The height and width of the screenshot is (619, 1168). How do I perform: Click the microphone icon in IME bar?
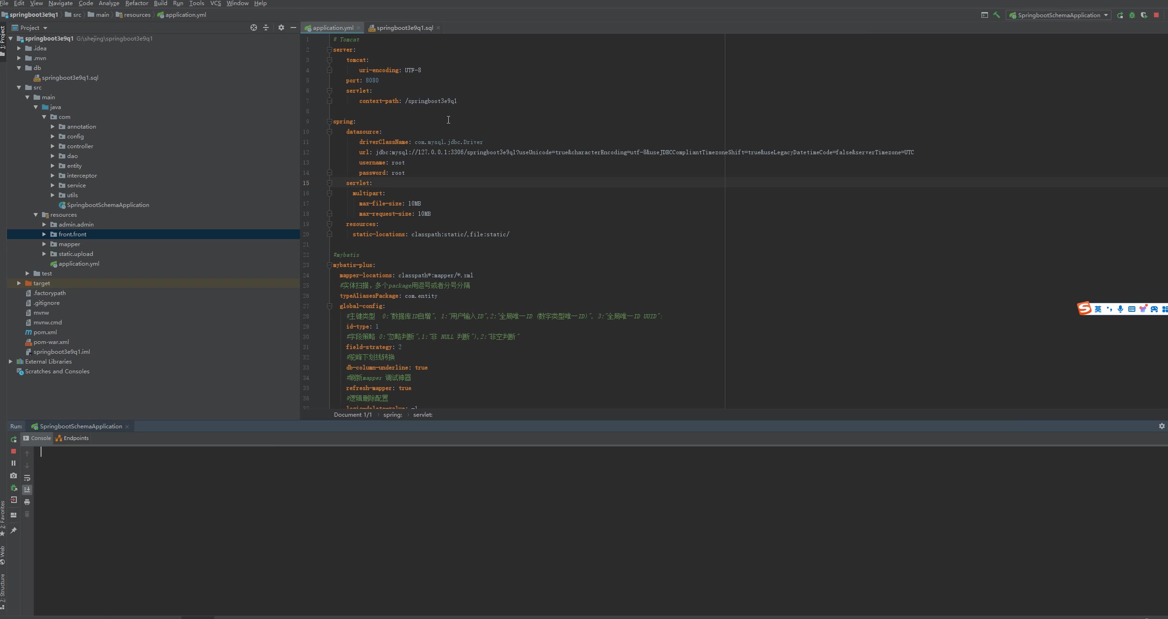(1120, 309)
